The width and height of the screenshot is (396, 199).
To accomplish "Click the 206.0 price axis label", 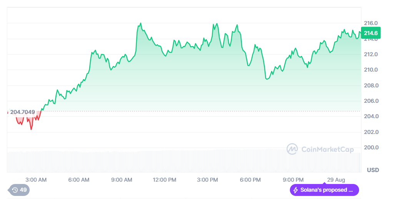I will (371, 101).
